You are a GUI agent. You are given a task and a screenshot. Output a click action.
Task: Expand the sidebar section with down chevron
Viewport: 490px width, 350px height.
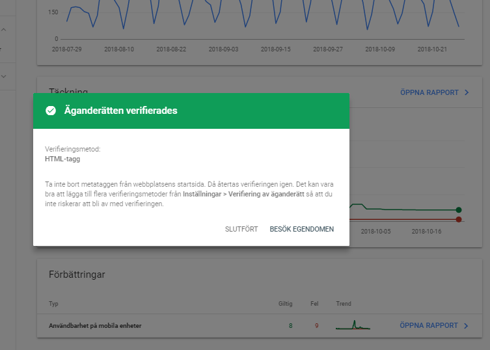(4, 77)
